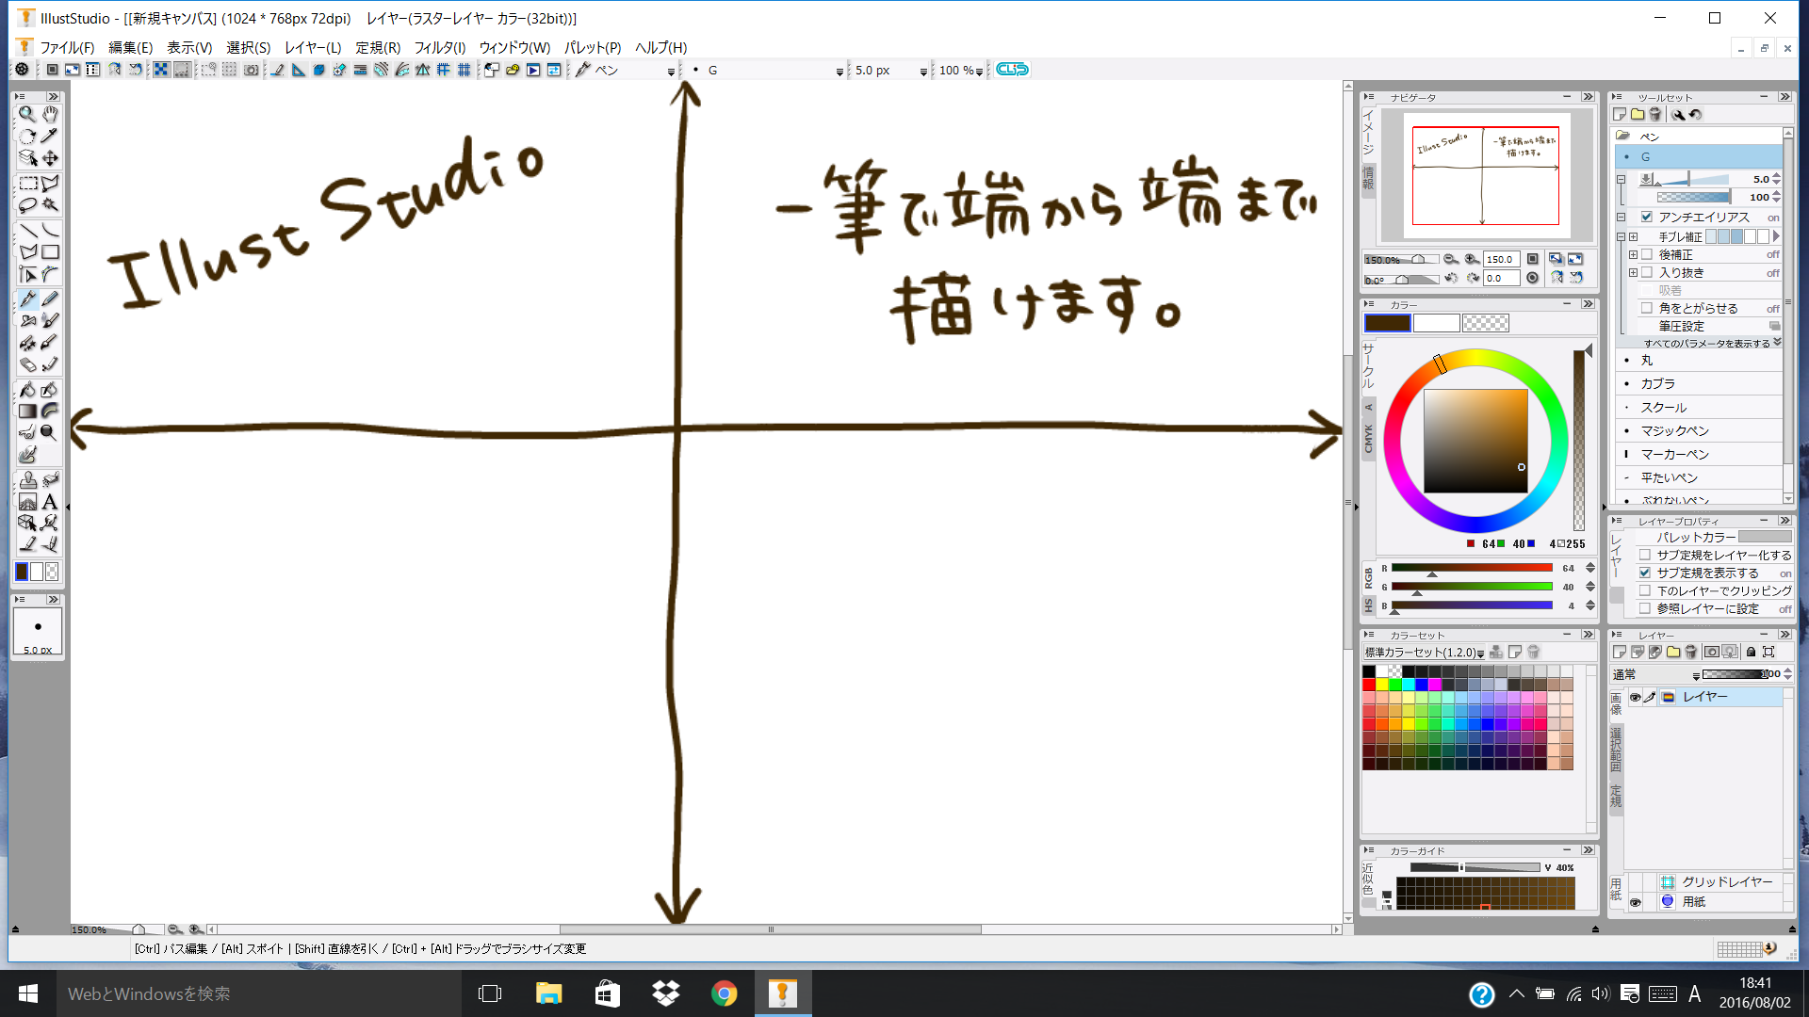Screen dimensions: 1809x1017
Task: Select the Move layer tool
Action: 50,158
